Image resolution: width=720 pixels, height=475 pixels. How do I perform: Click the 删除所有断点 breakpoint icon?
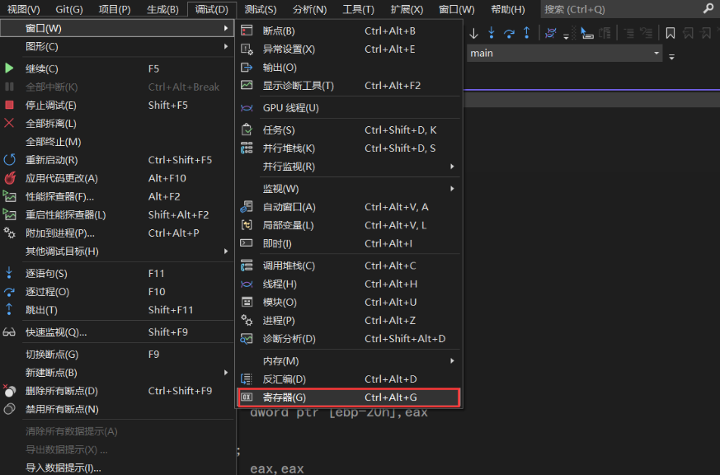[x=9, y=391]
